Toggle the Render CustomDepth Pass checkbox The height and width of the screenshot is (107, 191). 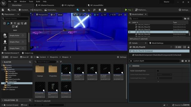point(158,71)
